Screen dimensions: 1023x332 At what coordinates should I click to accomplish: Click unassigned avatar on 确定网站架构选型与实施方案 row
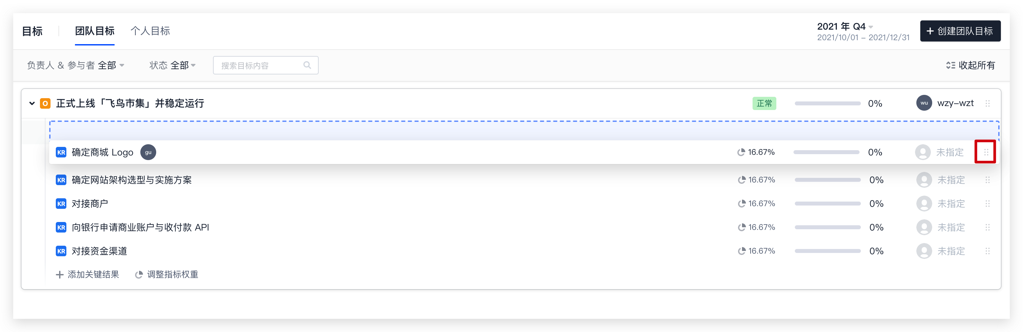click(x=924, y=180)
